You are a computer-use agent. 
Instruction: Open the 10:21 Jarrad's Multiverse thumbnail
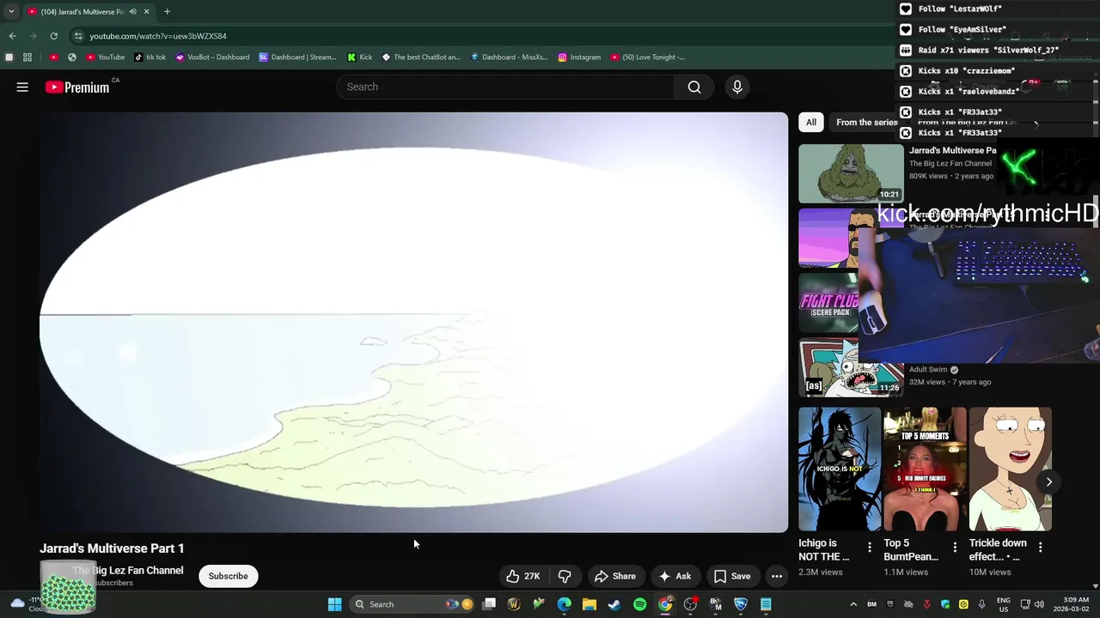pos(851,173)
